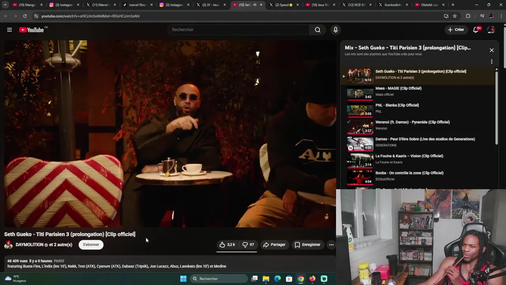Click the YouTube Rechercher search field
Viewport: 506px width, 285px height.
(238, 30)
